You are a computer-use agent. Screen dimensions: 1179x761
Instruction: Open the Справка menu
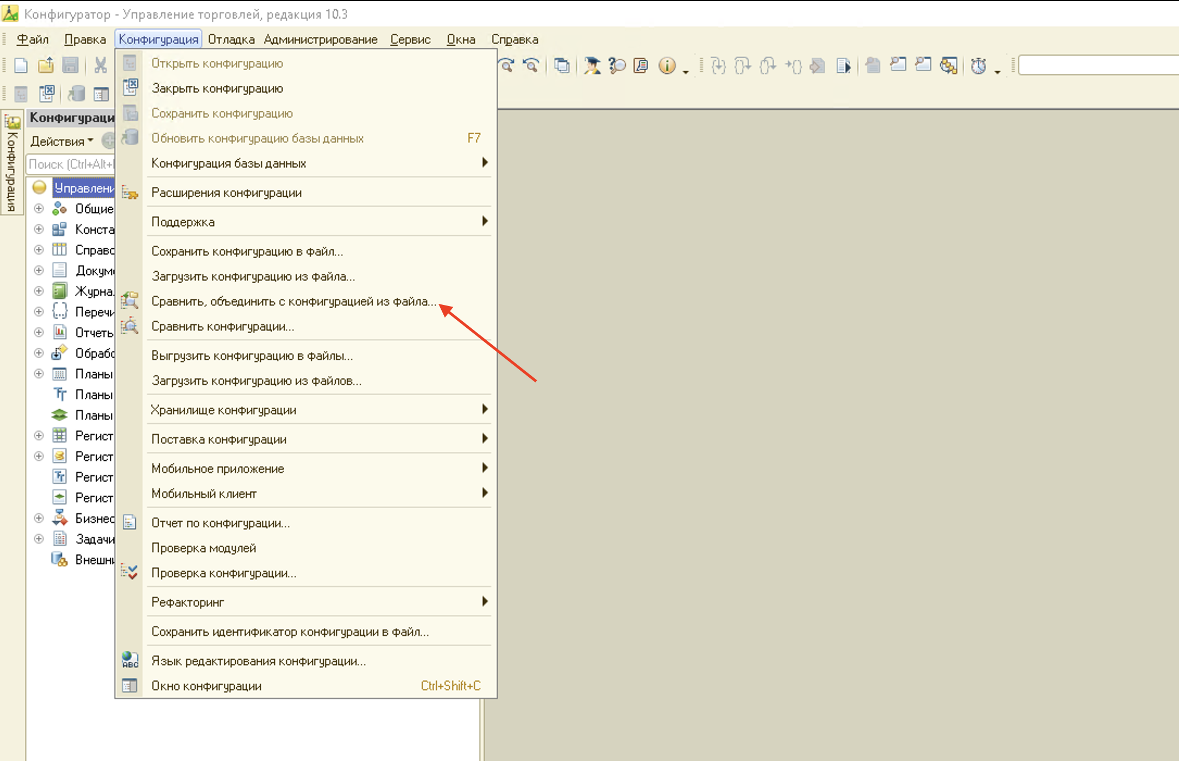pos(515,40)
